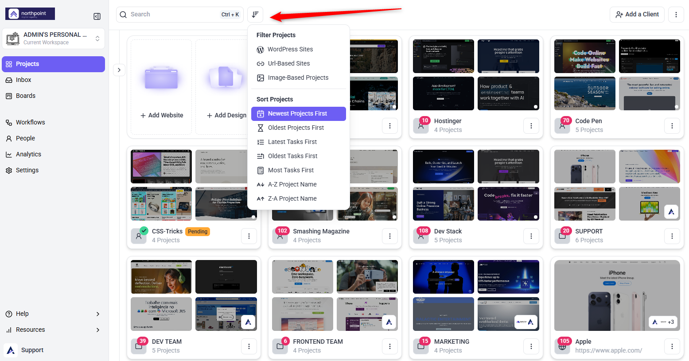Open the top-right three-dot menu

(x=676, y=15)
